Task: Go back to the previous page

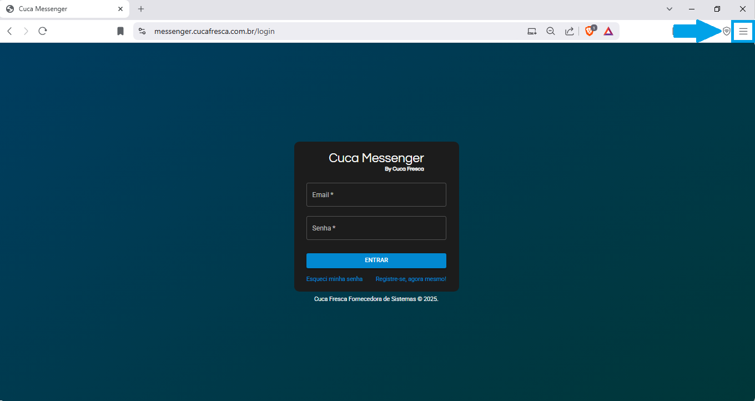Action: [9, 31]
